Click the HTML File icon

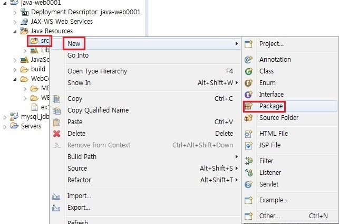pyautogui.click(x=248, y=134)
